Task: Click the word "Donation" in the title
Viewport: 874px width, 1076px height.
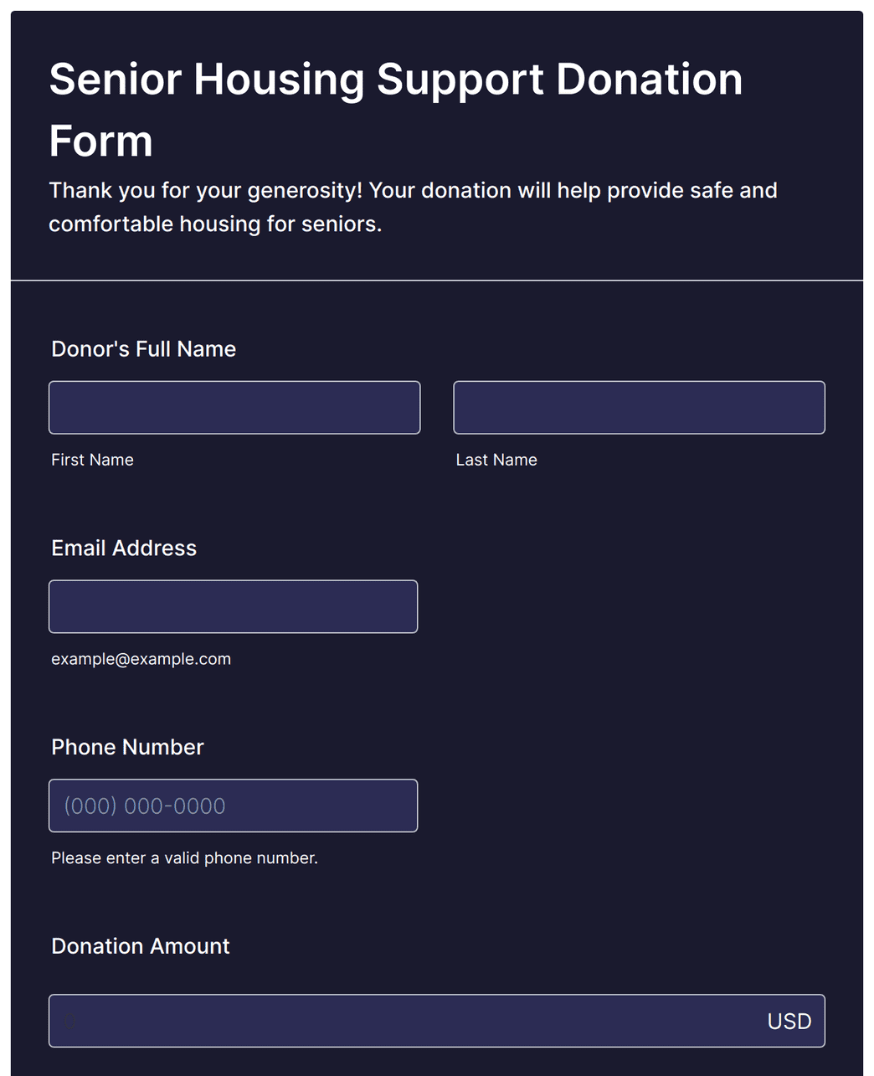Action: pos(649,80)
